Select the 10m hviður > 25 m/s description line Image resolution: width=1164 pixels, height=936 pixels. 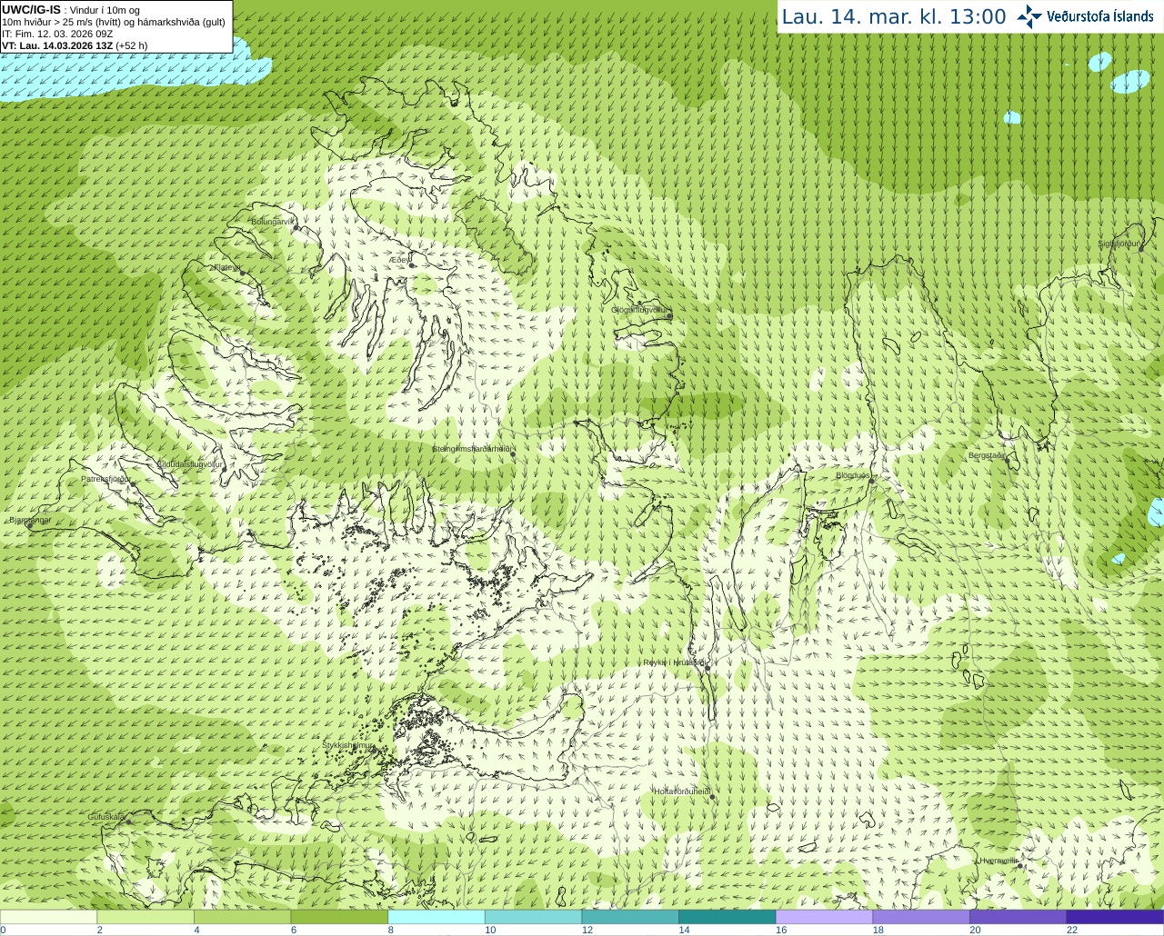(114, 22)
